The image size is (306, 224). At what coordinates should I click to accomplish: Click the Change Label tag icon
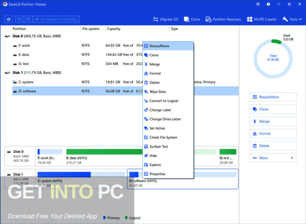coord(146,110)
